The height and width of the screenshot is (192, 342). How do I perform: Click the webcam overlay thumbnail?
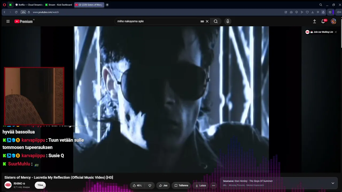[34, 96]
